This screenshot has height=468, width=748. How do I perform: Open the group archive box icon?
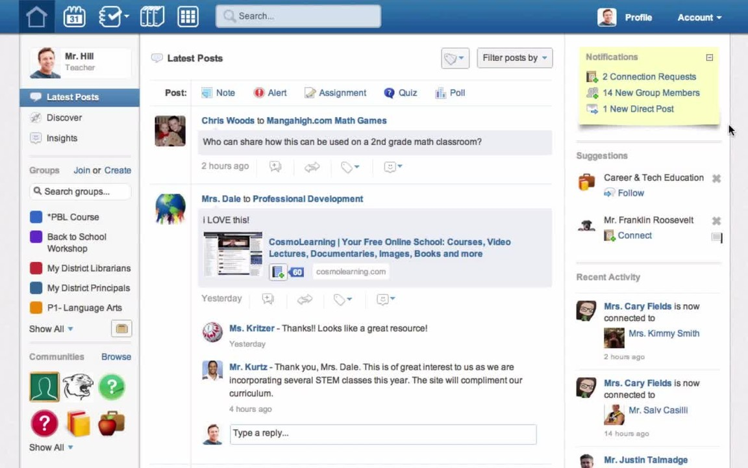121,328
